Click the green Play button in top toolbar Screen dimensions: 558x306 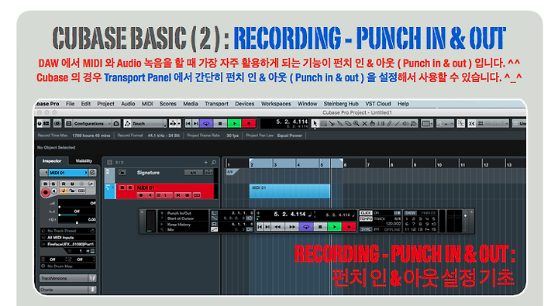tap(234, 123)
